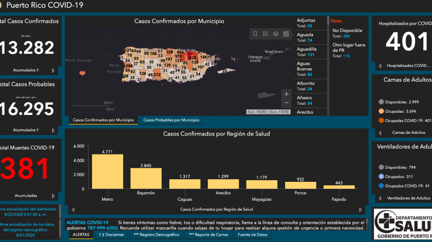Select the Metro bar in the chart

tap(108, 172)
